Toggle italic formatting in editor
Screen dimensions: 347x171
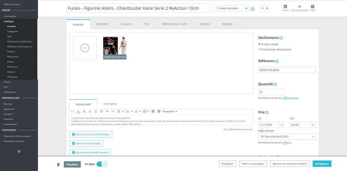click(x=90, y=111)
